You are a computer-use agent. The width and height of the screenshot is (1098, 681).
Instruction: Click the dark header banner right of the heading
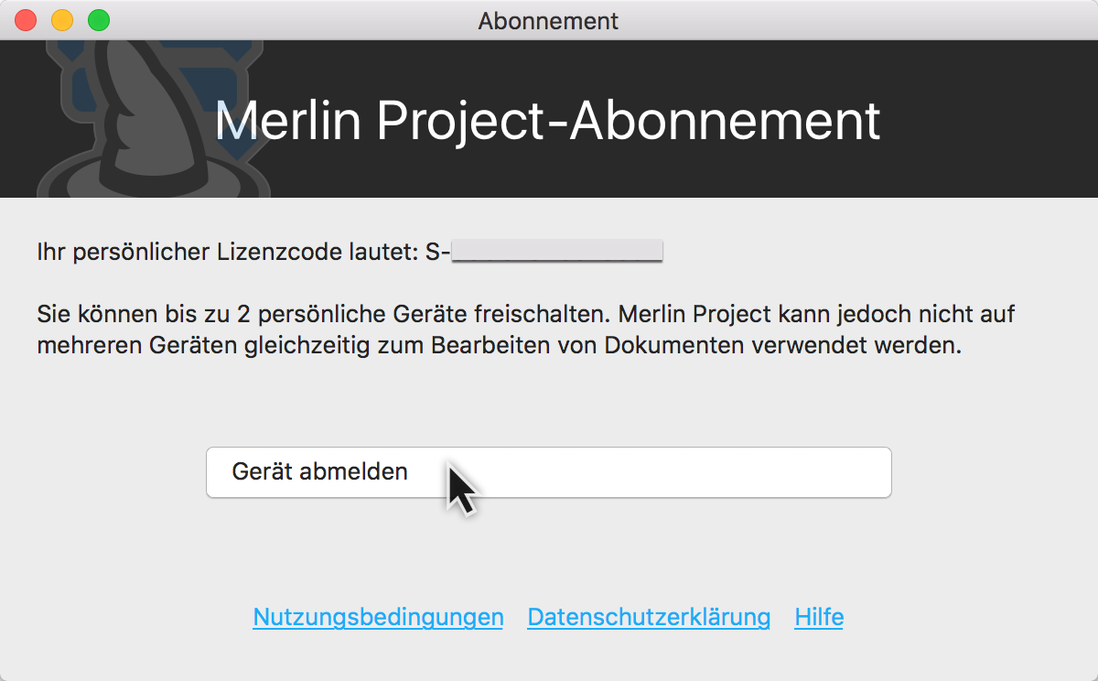(x=988, y=119)
